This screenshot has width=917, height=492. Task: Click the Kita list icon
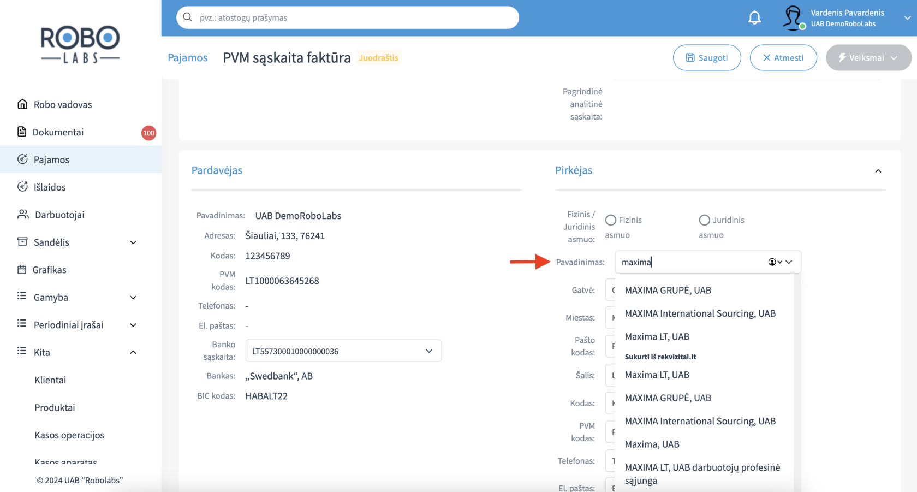tap(22, 351)
